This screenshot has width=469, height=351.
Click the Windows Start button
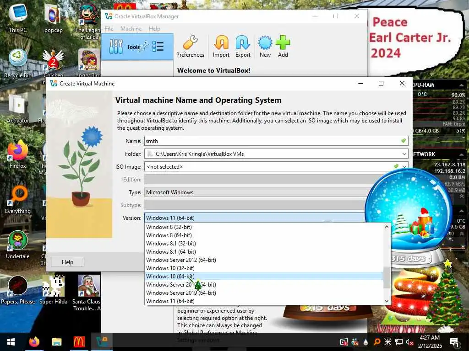11,342
